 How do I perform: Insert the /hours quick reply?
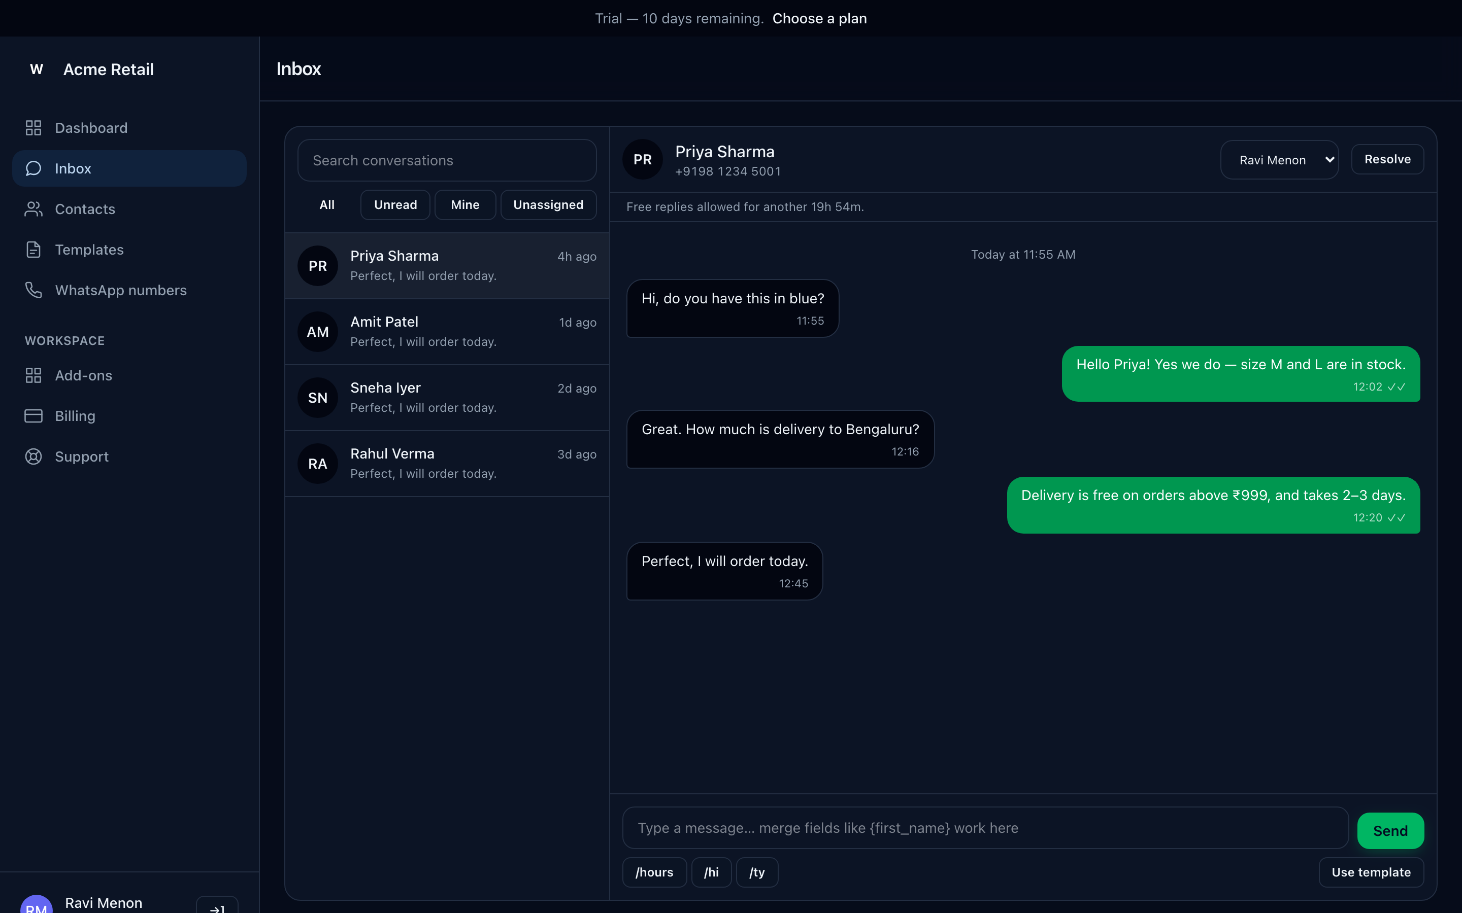coord(654,872)
